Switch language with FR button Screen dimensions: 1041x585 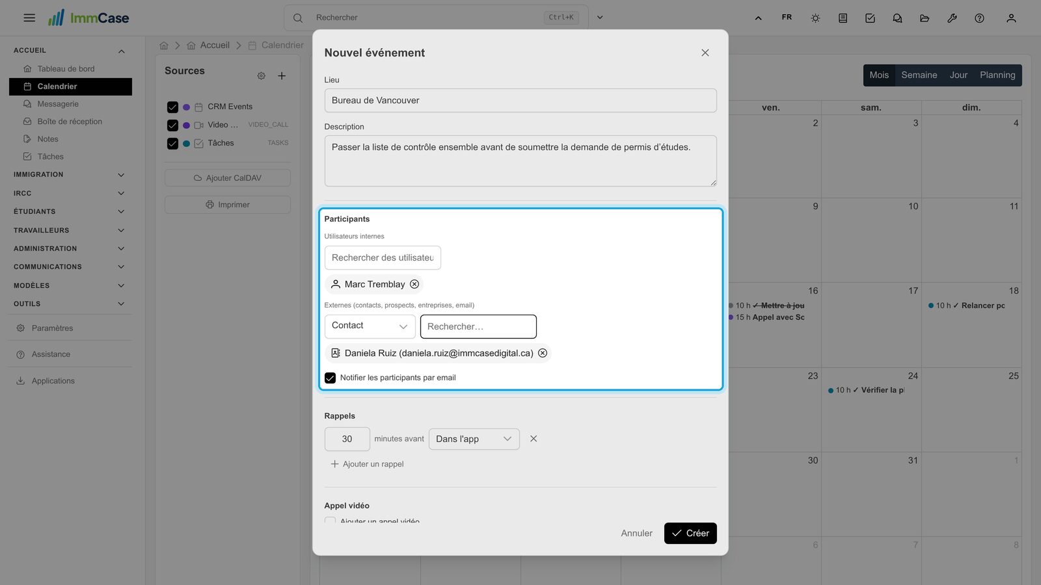pyautogui.click(x=787, y=18)
